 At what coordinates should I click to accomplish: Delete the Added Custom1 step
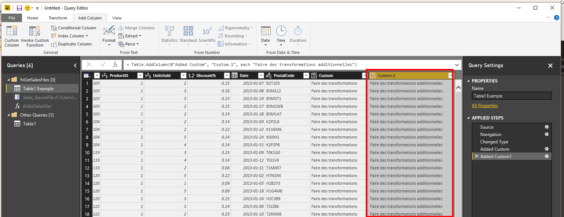(x=476, y=157)
